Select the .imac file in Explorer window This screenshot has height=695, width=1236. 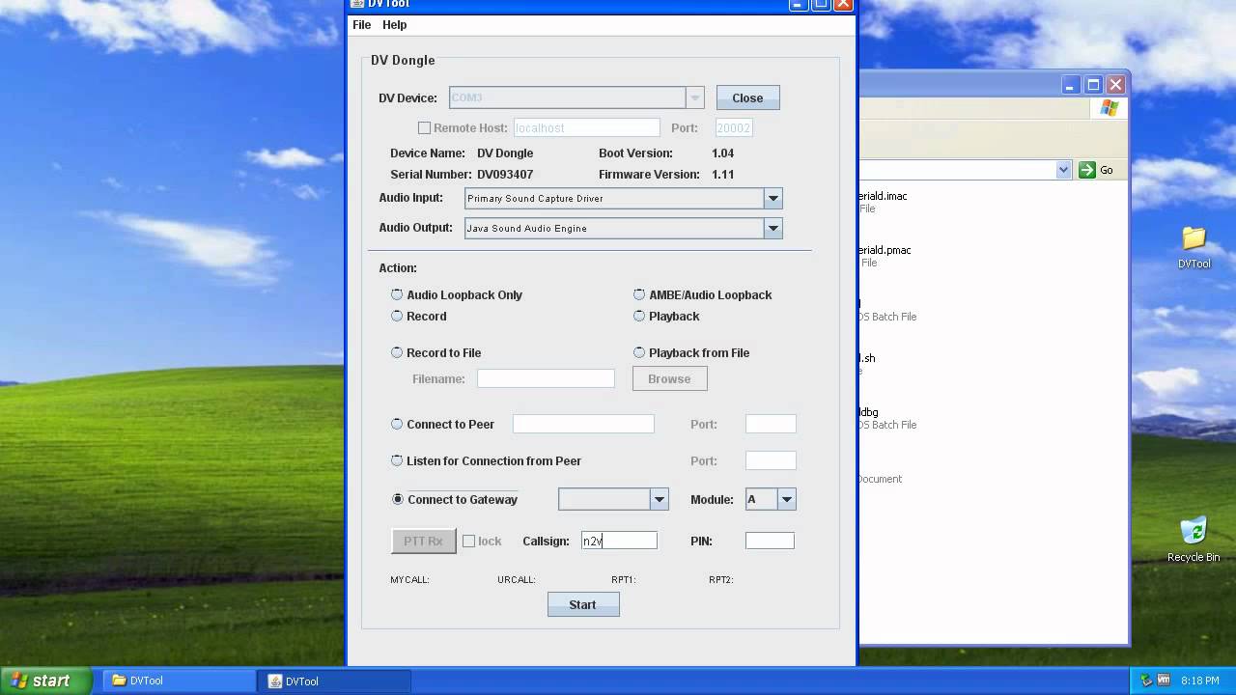pyautogui.click(x=883, y=202)
